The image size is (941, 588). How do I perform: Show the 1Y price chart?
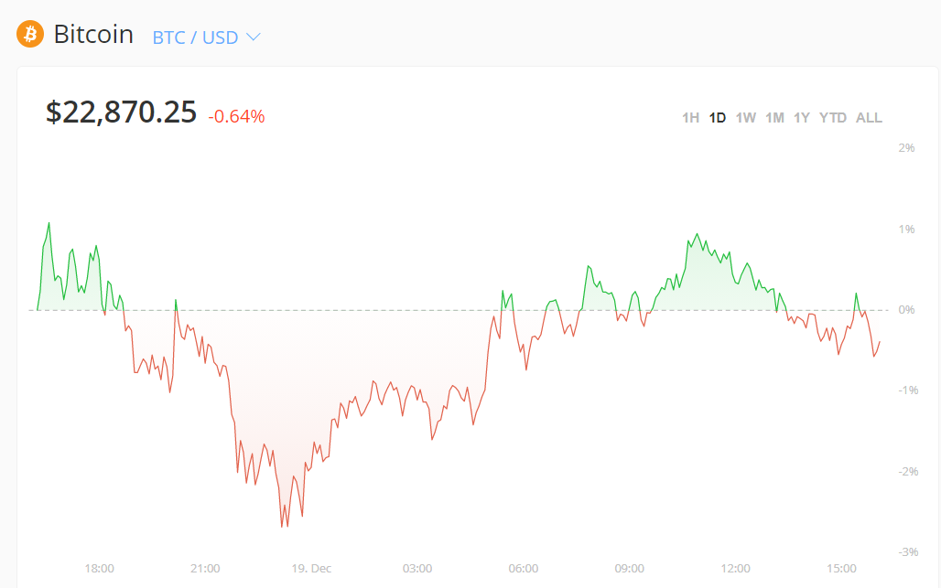(x=802, y=118)
